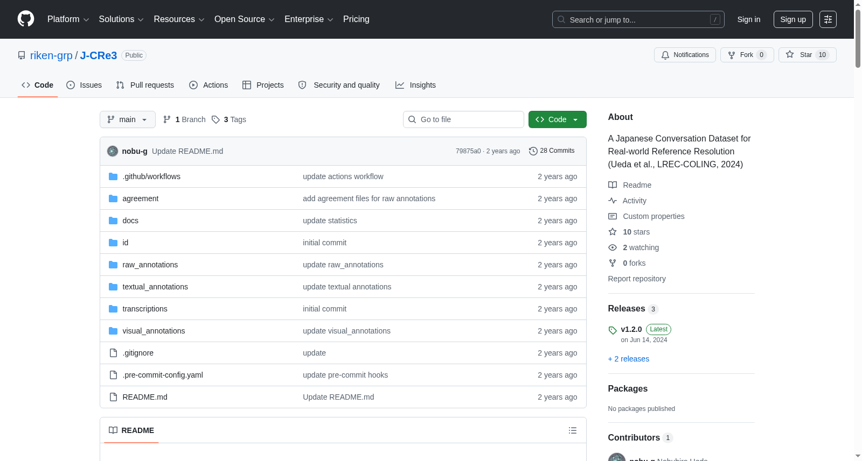Click the folder icon for transcriptions
The height and width of the screenshot is (461, 862).
pyautogui.click(x=113, y=309)
